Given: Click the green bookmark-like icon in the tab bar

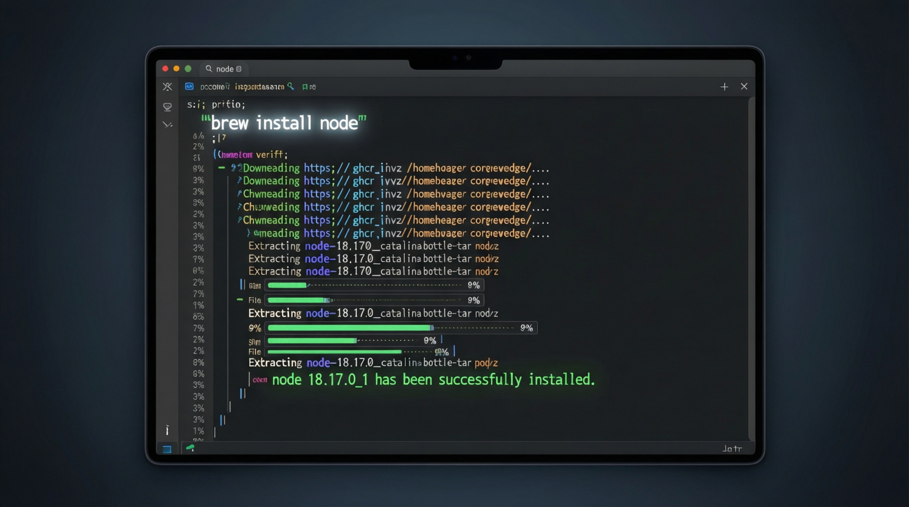Looking at the screenshot, I should point(305,87).
